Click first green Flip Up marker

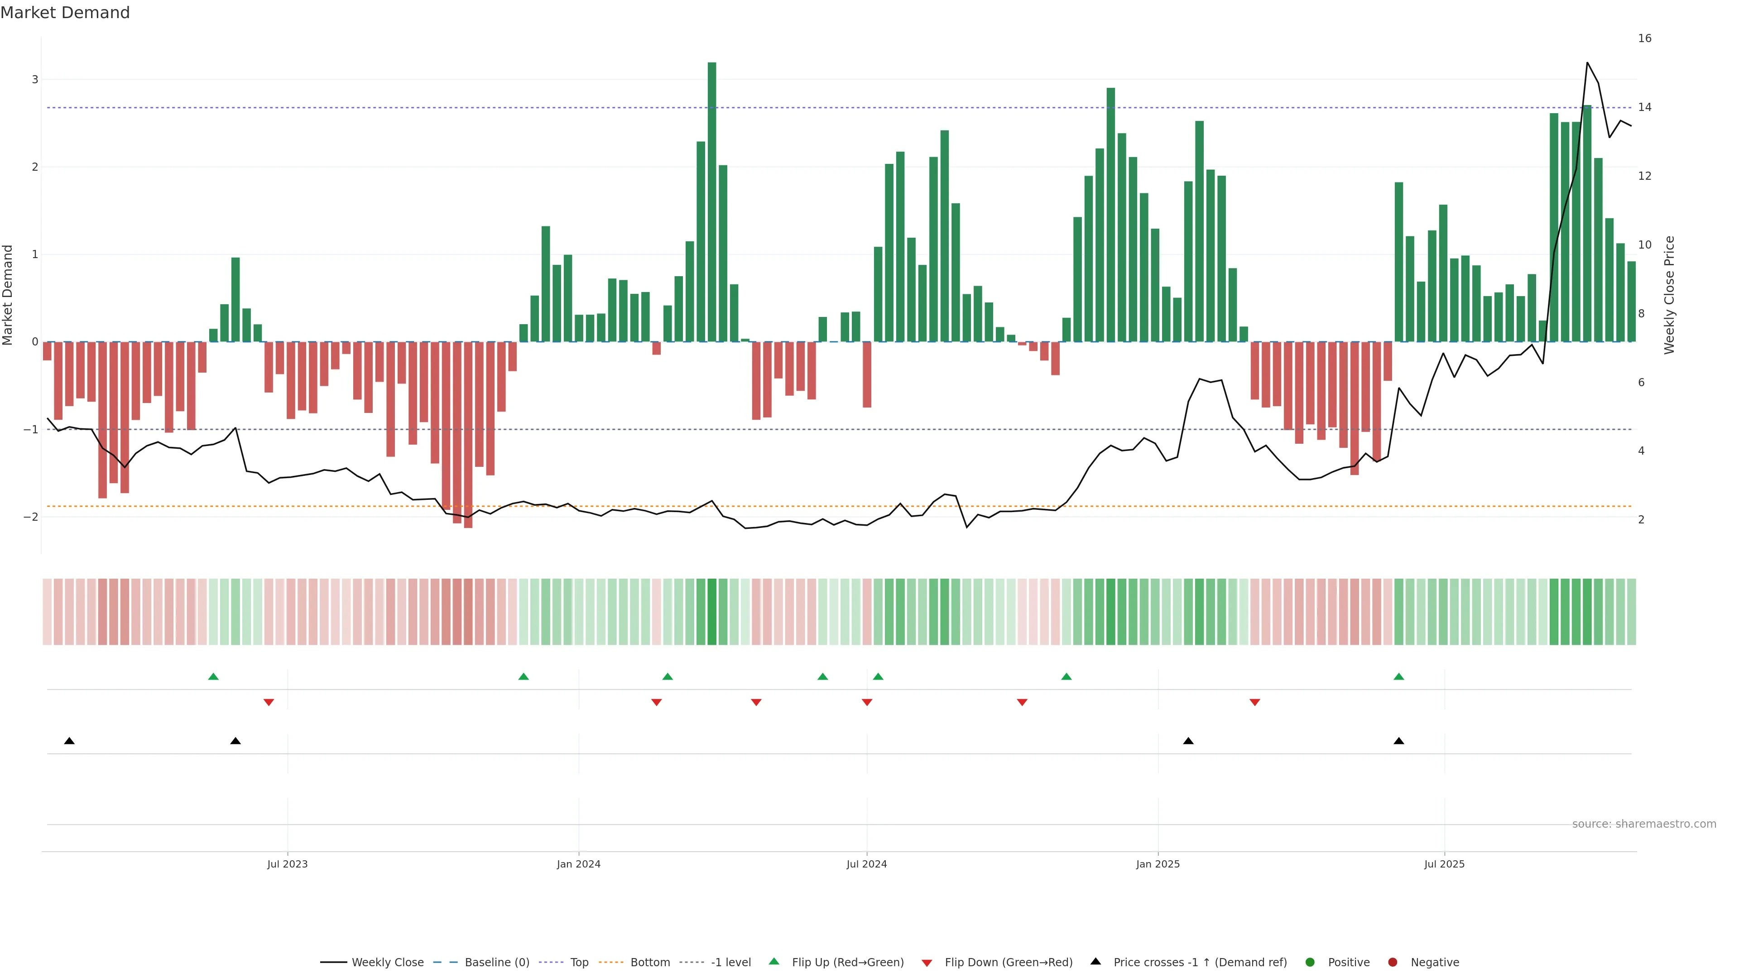213,677
